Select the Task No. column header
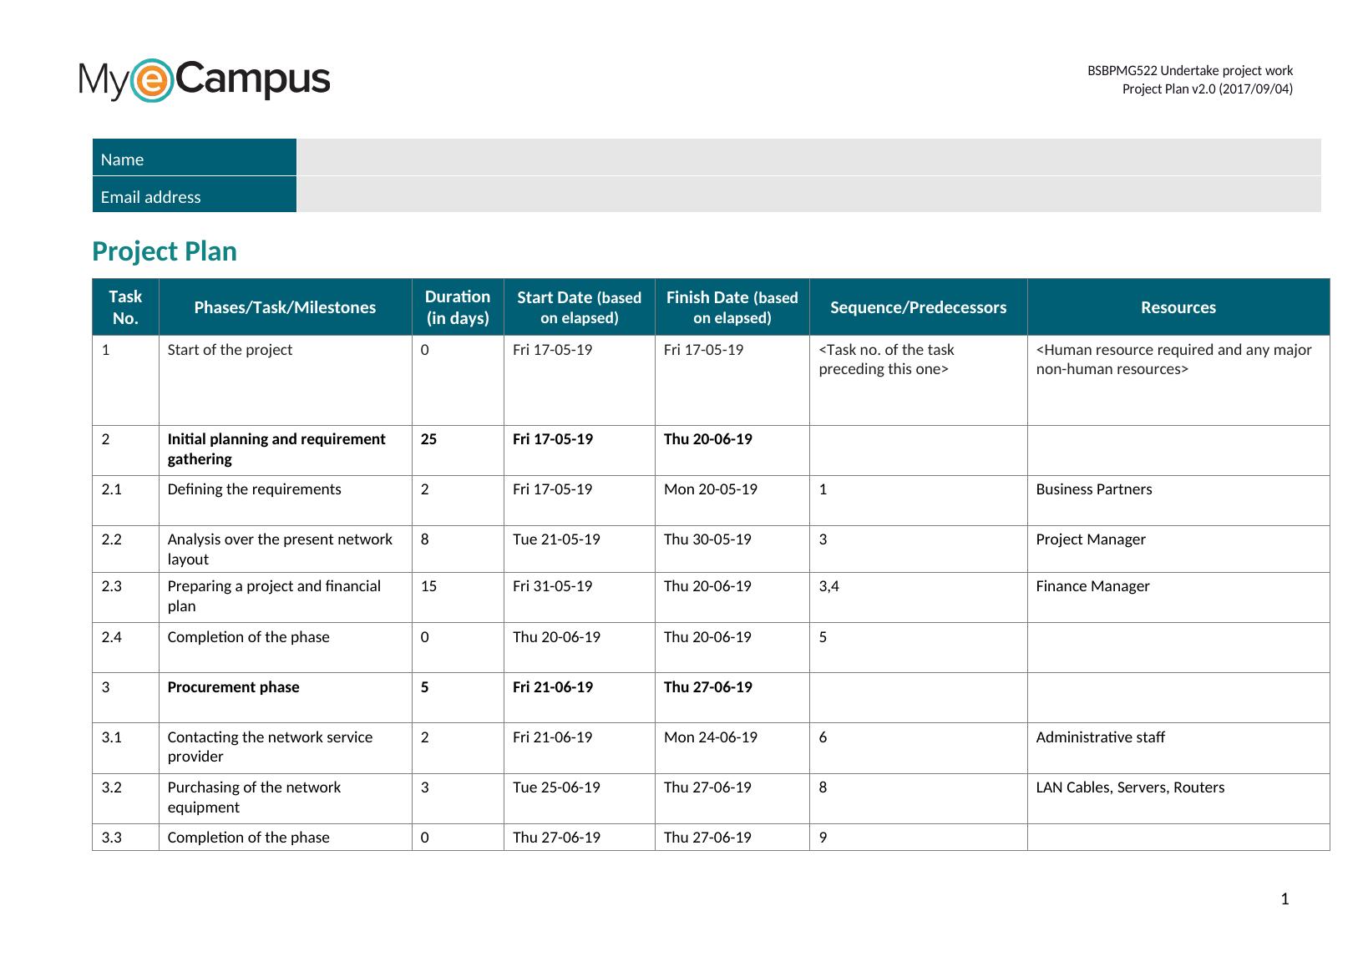 pyautogui.click(x=125, y=307)
